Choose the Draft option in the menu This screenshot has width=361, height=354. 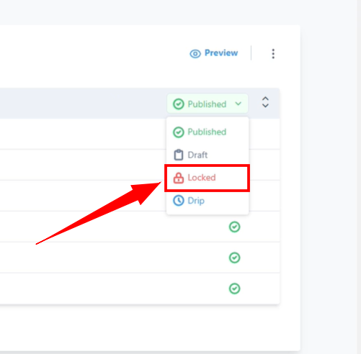[208, 155]
